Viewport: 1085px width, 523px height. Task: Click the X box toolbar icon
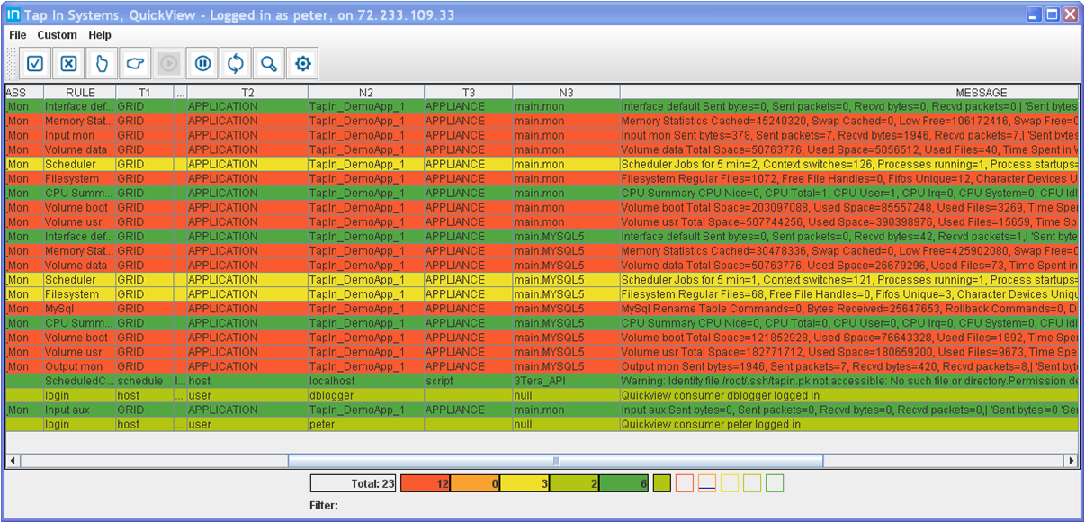click(68, 63)
